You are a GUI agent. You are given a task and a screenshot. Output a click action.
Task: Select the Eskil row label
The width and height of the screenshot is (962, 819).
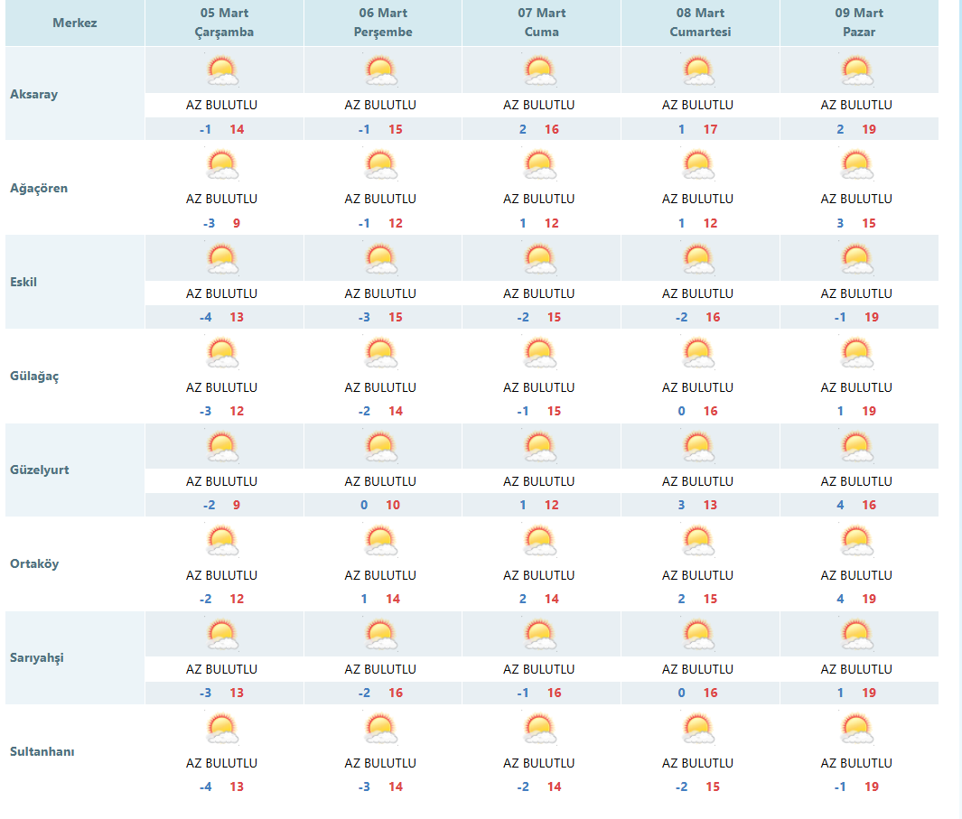(x=23, y=283)
